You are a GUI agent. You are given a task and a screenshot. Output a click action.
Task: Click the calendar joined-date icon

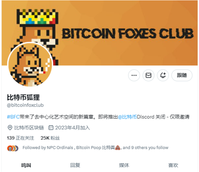pyautogui.click(x=51, y=127)
